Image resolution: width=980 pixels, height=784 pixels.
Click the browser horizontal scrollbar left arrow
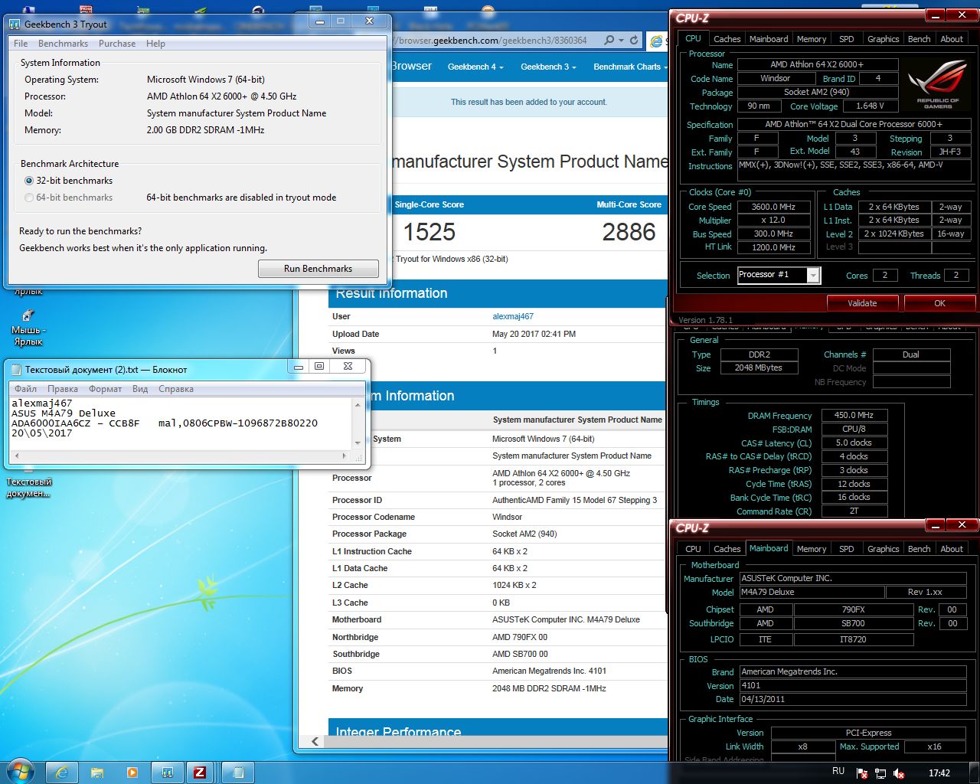(x=315, y=741)
